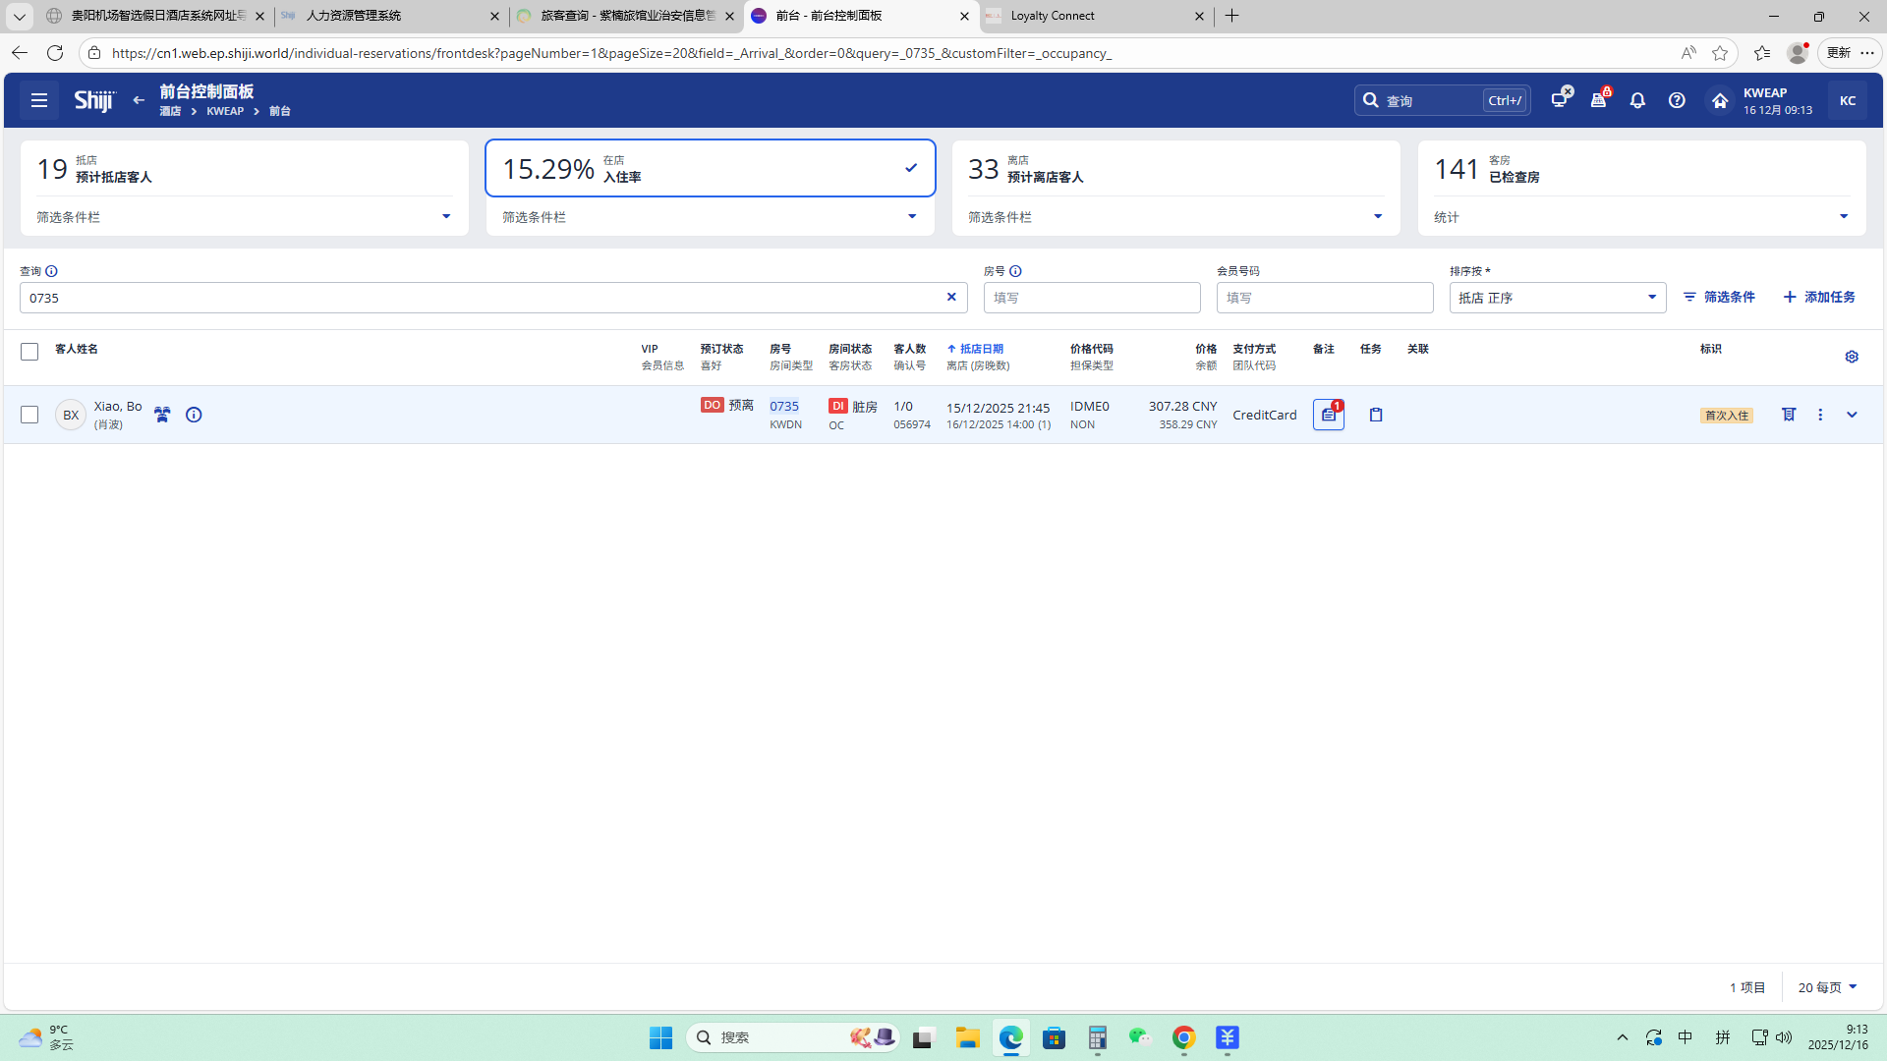
Task: Open the 20 per page dropdown
Action: tap(1827, 987)
